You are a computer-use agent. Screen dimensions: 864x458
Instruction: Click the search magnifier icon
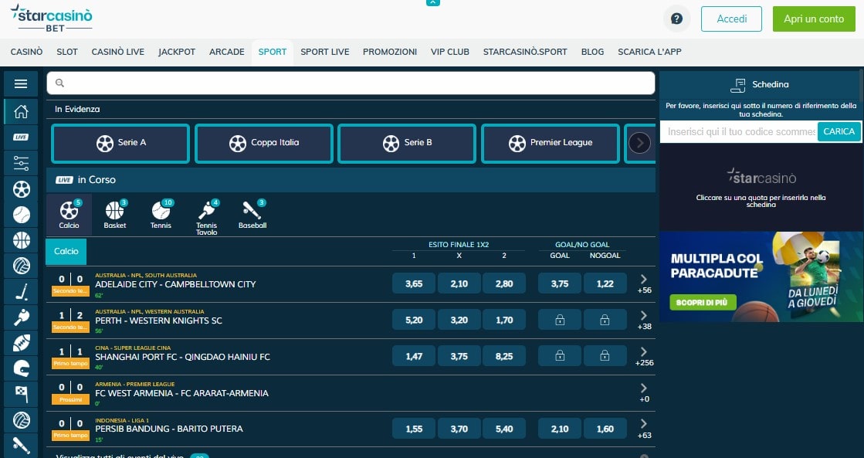pyautogui.click(x=59, y=83)
